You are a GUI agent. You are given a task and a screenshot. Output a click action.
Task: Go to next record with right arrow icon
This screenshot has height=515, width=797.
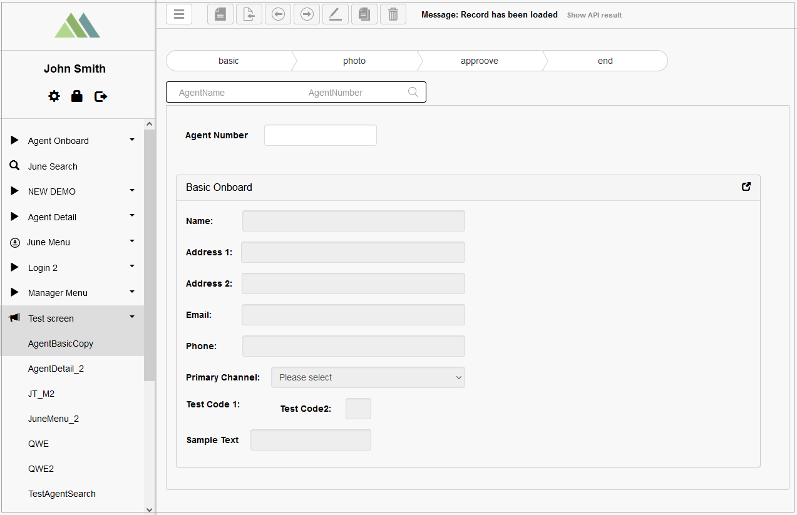coord(307,14)
